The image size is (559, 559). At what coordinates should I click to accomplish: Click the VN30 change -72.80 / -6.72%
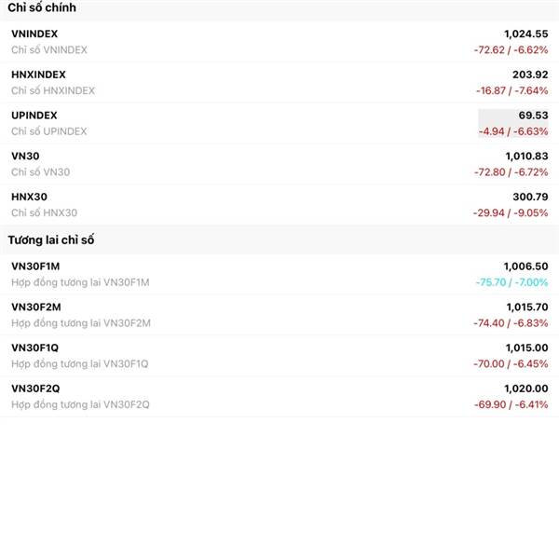click(511, 172)
